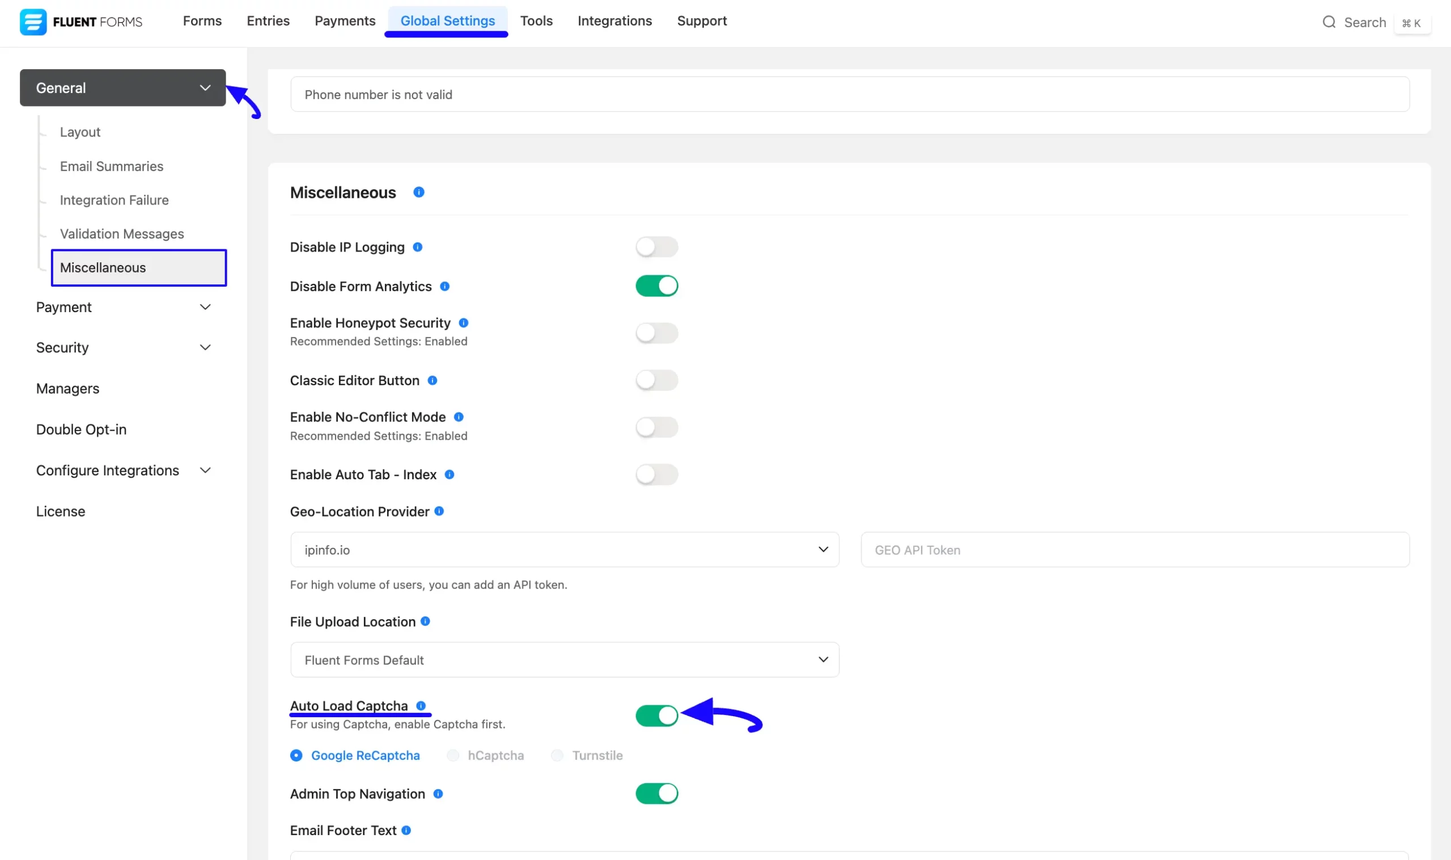This screenshot has width=1451, height=860.
Task: Open the Email Footer Text info icon
Action: [406, 831]
